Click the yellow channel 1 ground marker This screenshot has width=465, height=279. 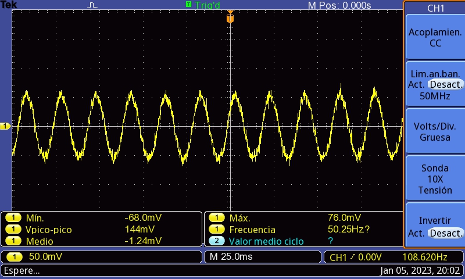5,126
